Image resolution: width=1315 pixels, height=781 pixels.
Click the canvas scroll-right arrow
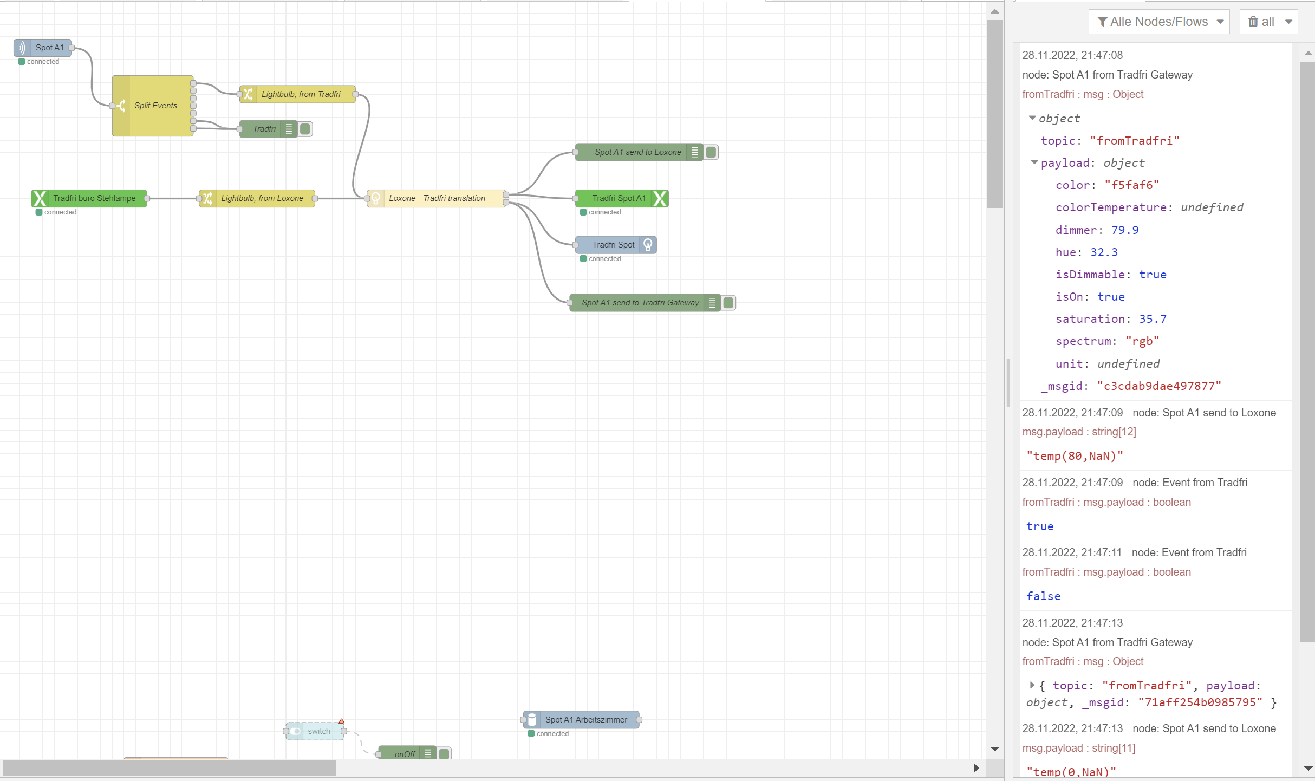point(976,767)
